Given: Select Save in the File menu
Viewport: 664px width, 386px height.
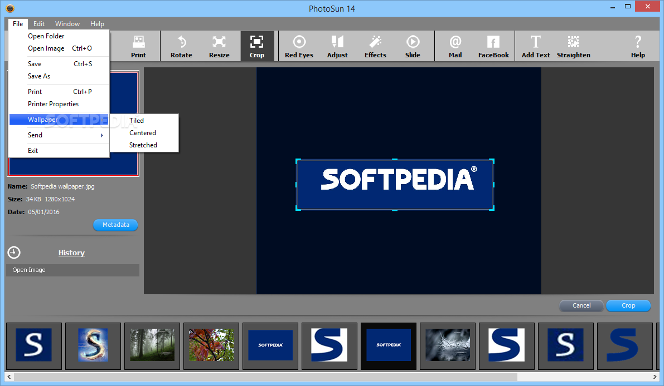Looking at the screenshot, I should [59, 64].
